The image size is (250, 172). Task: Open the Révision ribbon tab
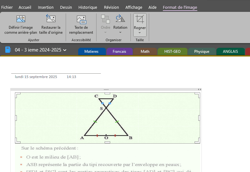(111, 7)
